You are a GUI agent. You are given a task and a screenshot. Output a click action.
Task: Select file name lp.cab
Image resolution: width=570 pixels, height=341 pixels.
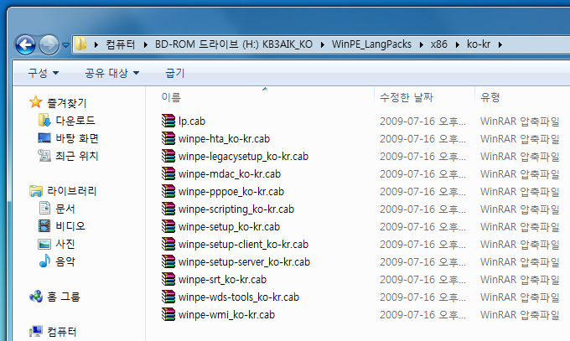[x=192, y=121]
